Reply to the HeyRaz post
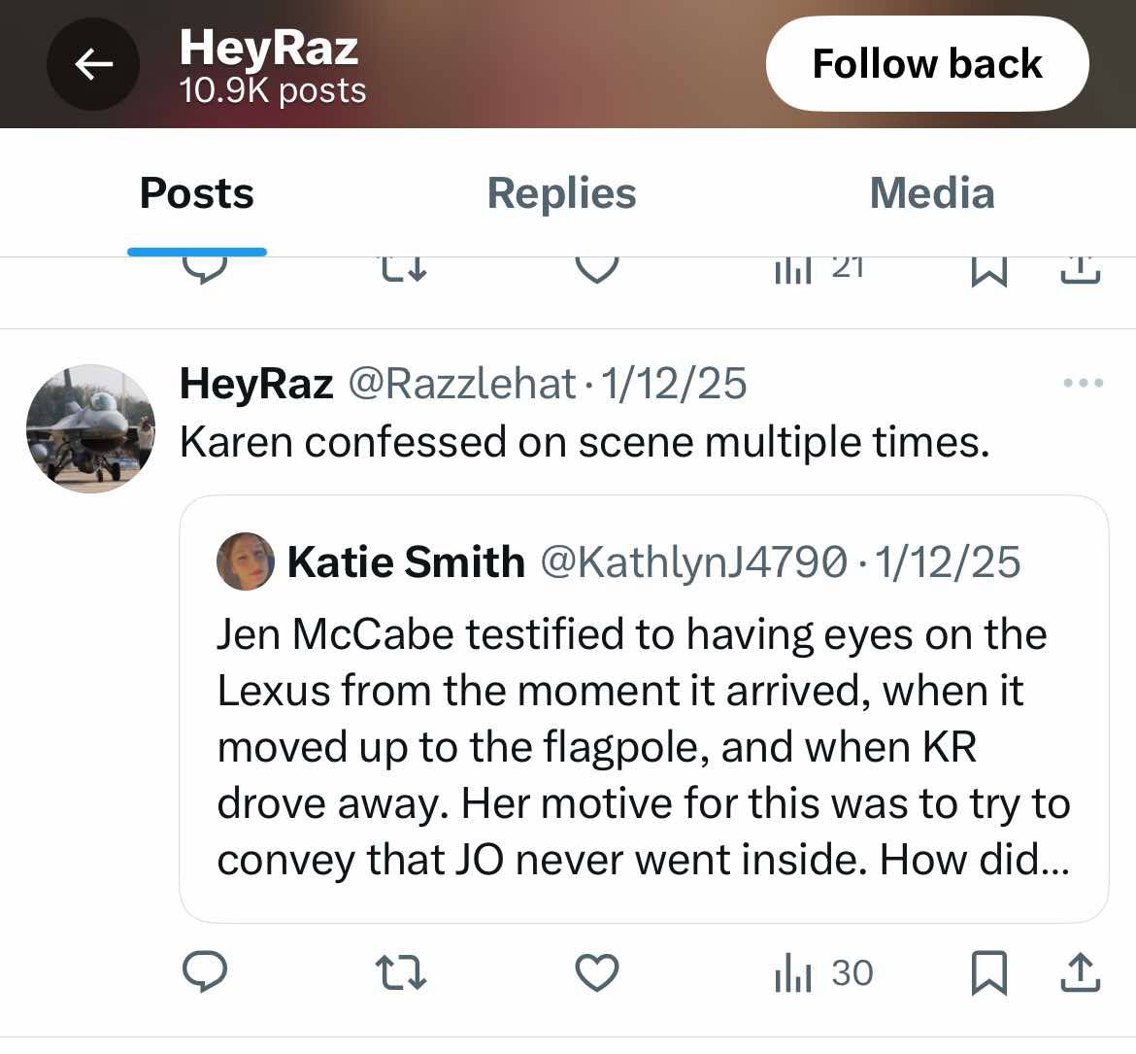Image resolution: width=1136 pixels, height=1054 pixels. pos(205,971)
